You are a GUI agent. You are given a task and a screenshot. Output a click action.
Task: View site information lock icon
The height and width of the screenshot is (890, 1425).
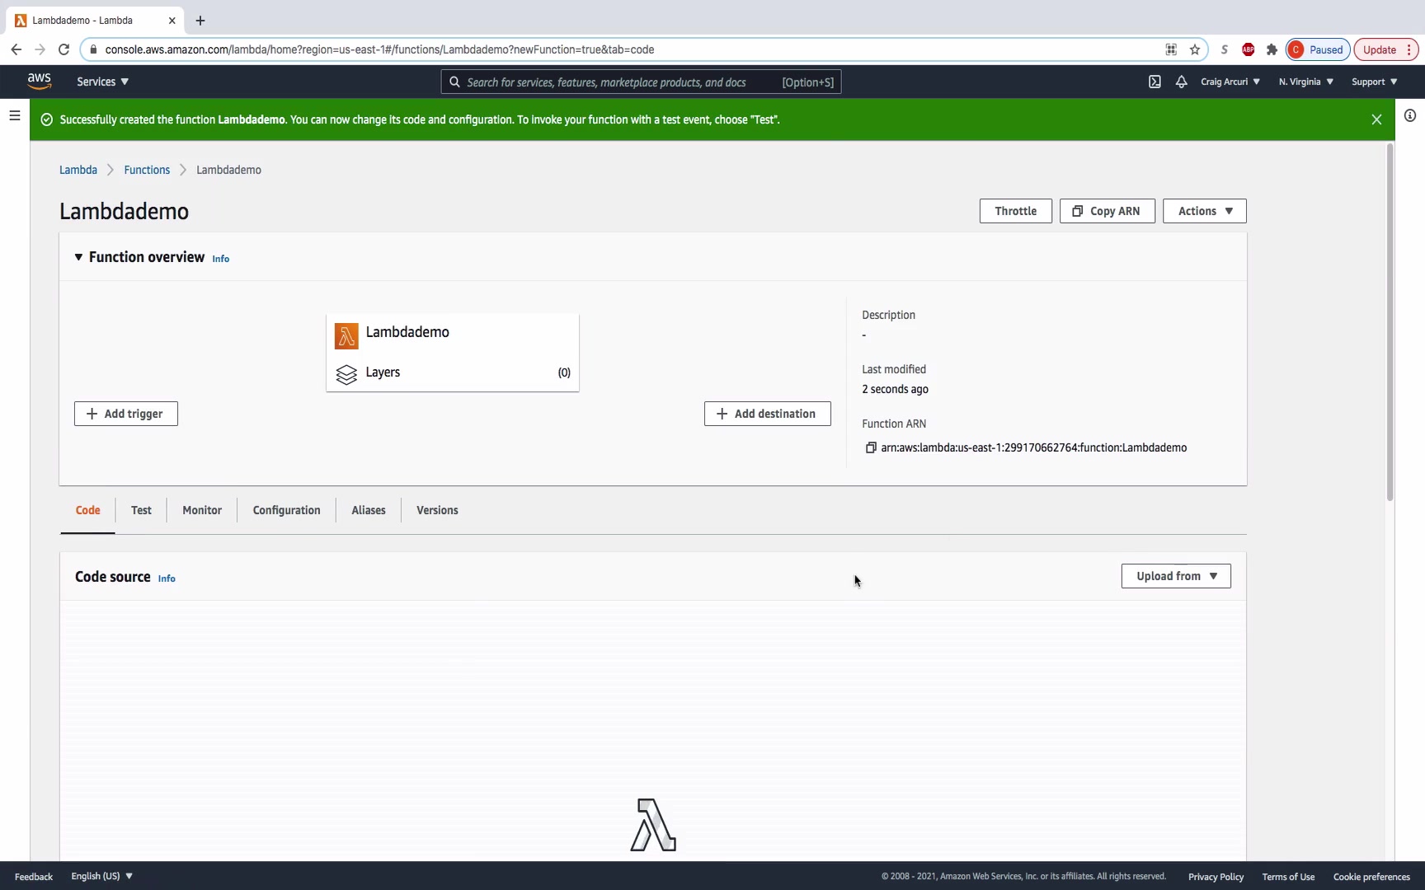coord(93,49)
